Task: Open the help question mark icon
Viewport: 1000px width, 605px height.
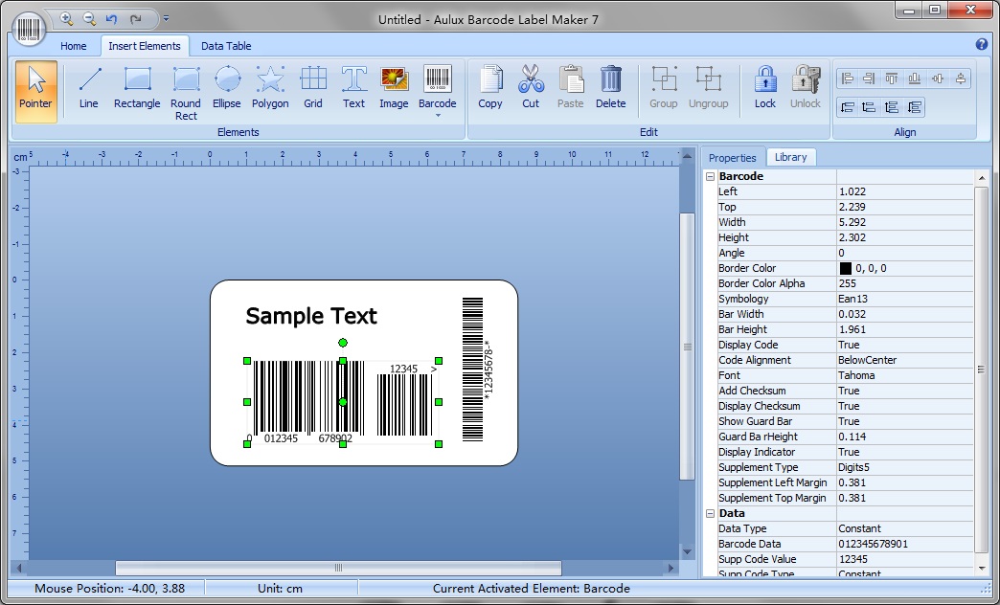Action: pos(982,45)
